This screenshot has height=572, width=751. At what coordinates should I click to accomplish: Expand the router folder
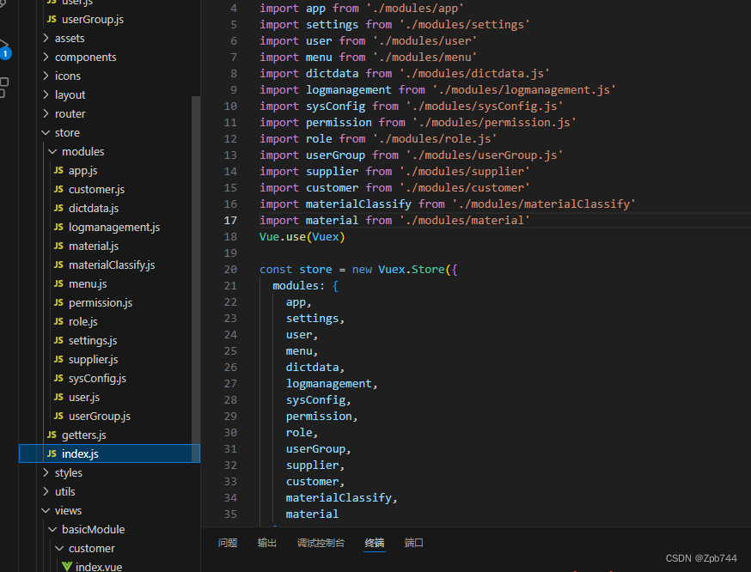(70, 114)
